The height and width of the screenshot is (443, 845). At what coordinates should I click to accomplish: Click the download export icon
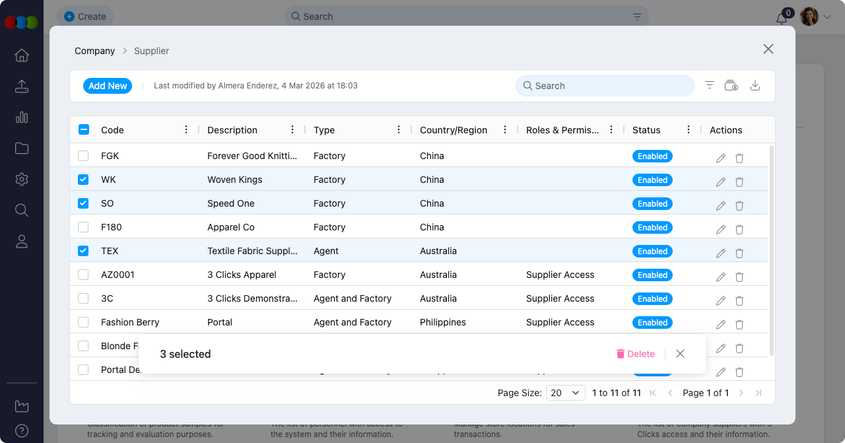pos(756,85)
